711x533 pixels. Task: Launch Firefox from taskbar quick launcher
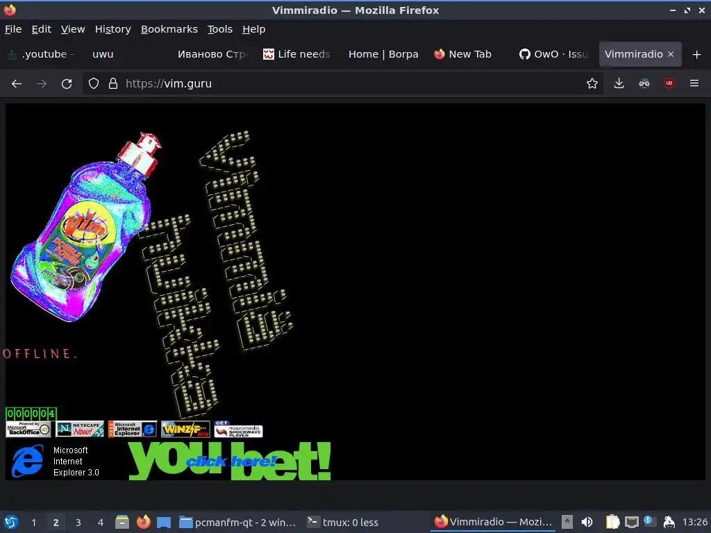pos(143,522)
